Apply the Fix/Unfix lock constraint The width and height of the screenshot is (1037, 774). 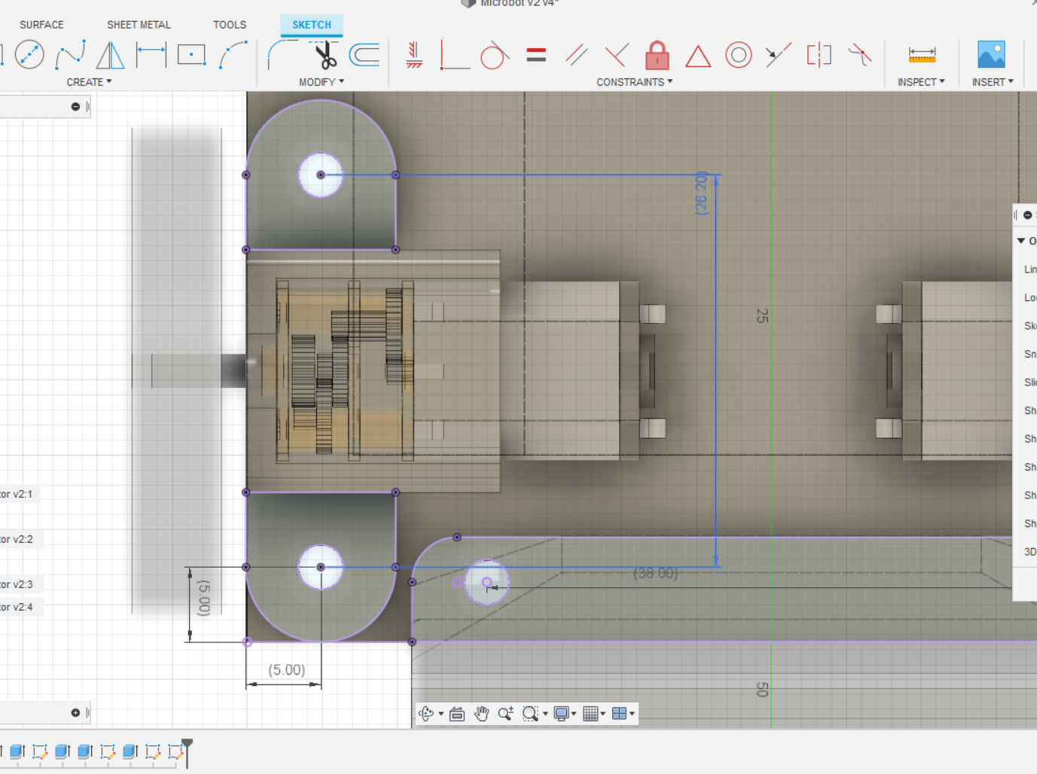click(x=657, y=55)
